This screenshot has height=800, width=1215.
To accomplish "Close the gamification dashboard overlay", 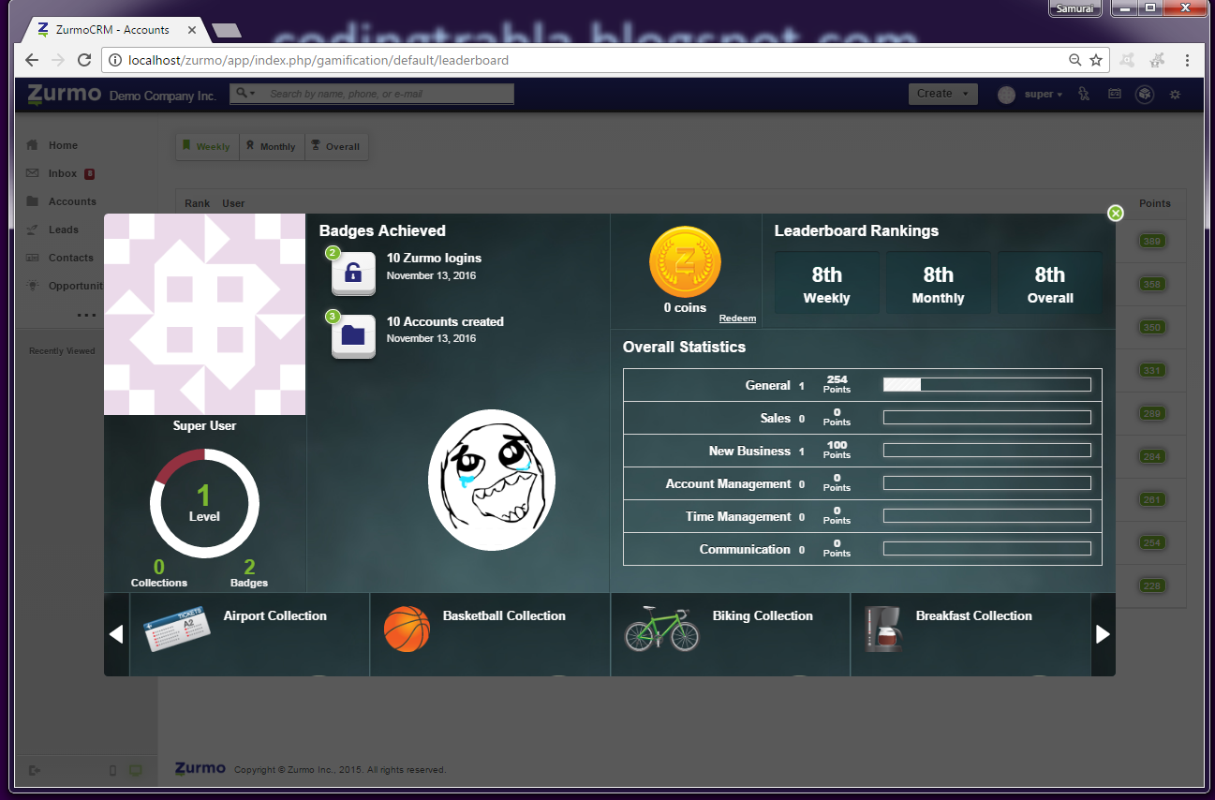I will 1115,213.
